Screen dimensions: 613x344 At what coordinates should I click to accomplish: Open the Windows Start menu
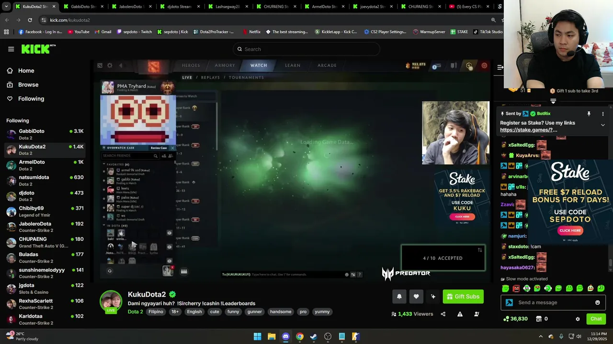(x=258, y=336)
